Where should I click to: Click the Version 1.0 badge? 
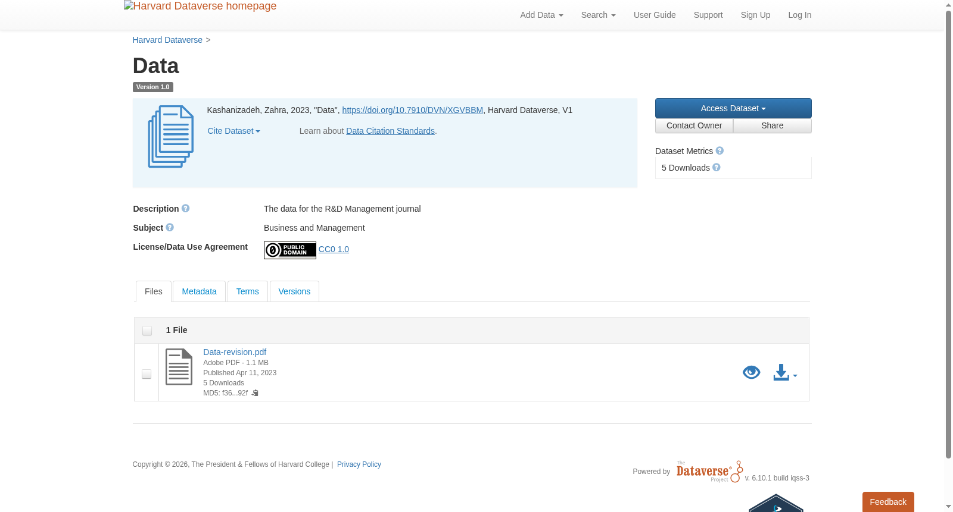click(x=153, y=87)
